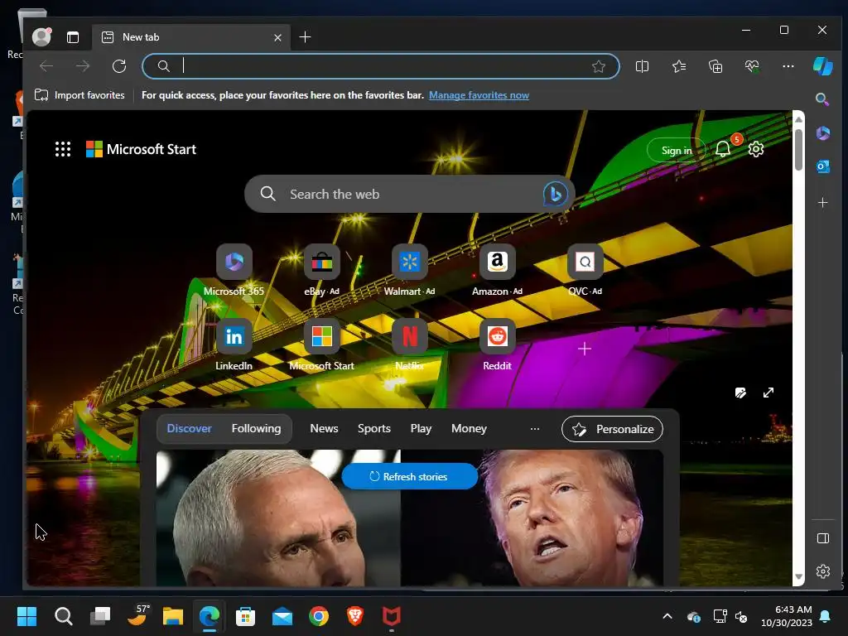This screenshot has height=636, width=848.
Task: Switch to the Money tab
Action: pyautogui.click(x=469, y=428)
